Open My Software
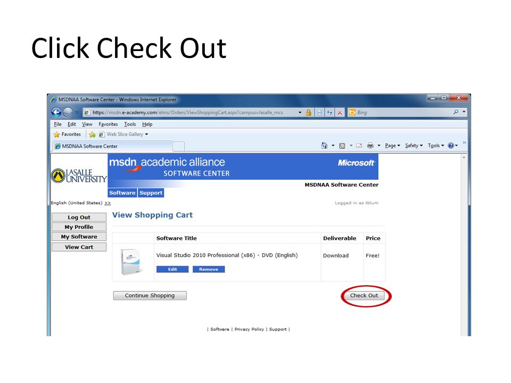The image size is (511, 383). pyautogui.click(x=79, y=237)
